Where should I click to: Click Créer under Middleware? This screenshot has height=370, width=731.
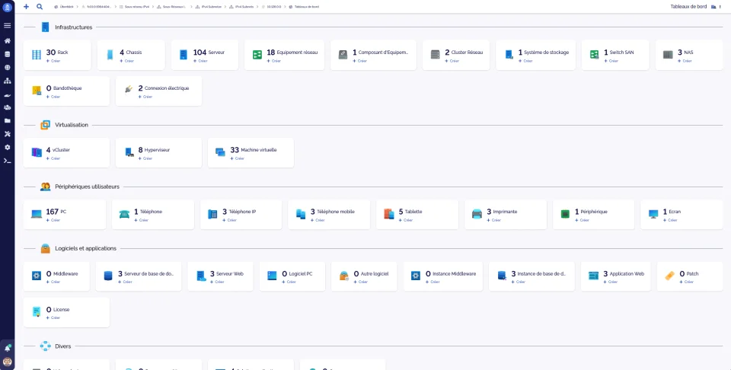pos(53,282)
